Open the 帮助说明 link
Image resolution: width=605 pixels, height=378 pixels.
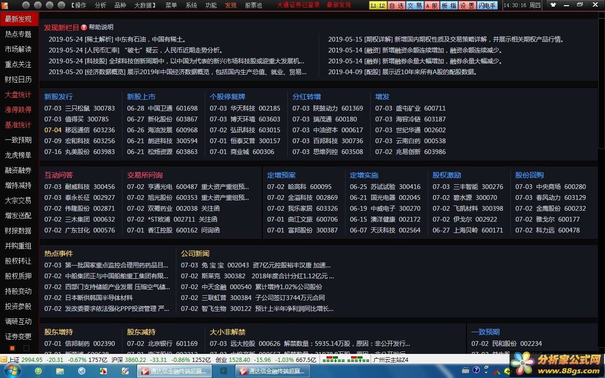[101, 27]
